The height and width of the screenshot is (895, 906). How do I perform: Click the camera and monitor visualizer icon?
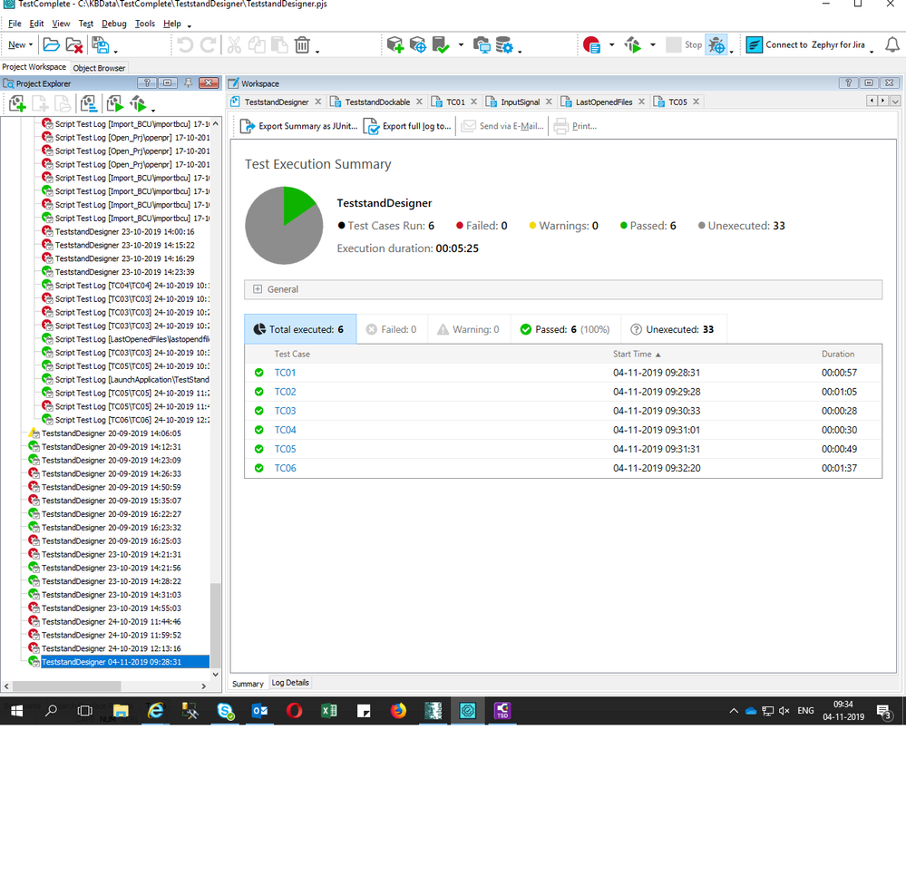click(x=482, y=44)
